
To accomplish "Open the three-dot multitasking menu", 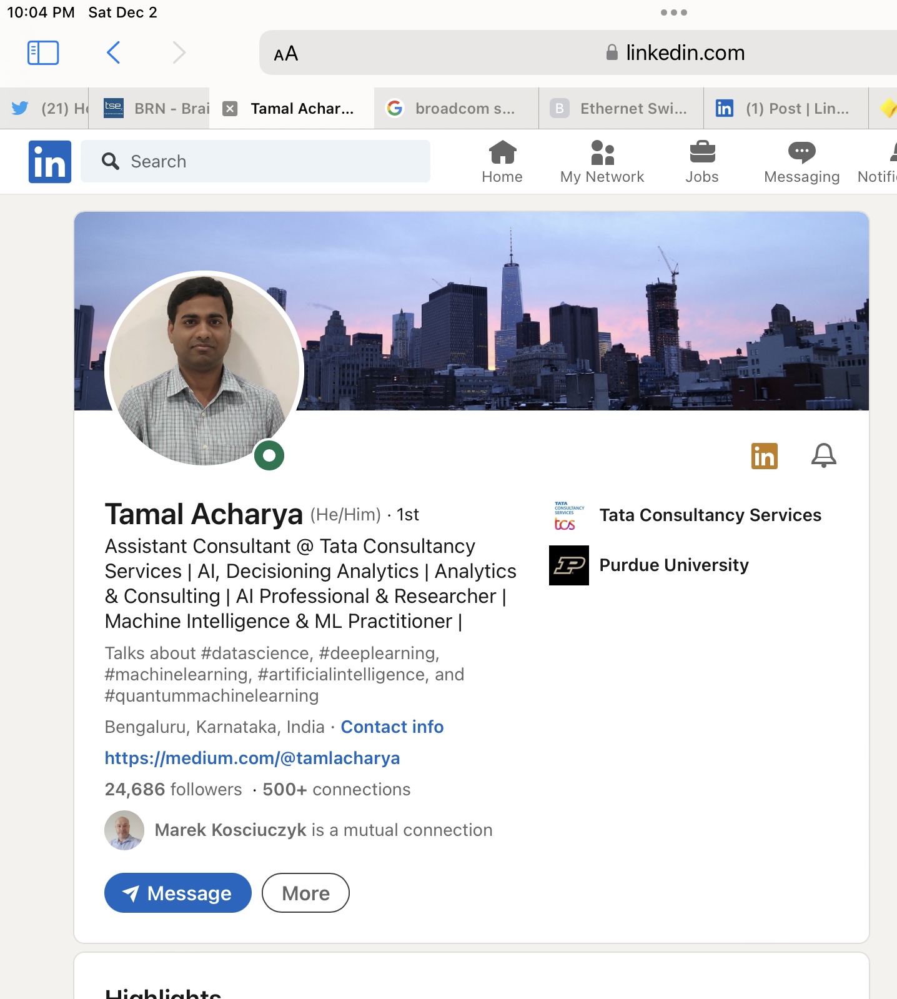I will (673, 12).
